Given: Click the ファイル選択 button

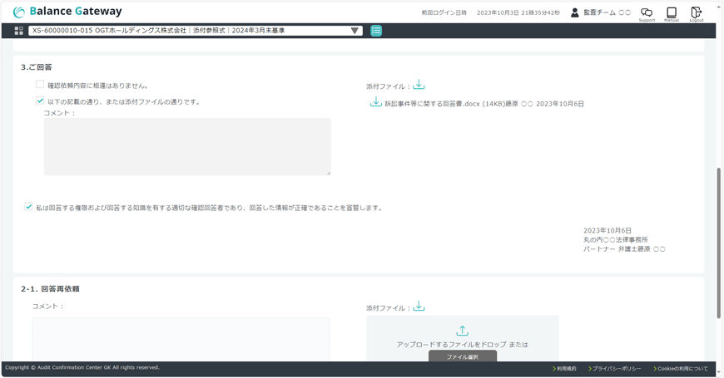Looking at the screenshot, I should click(x=462, y=356).
